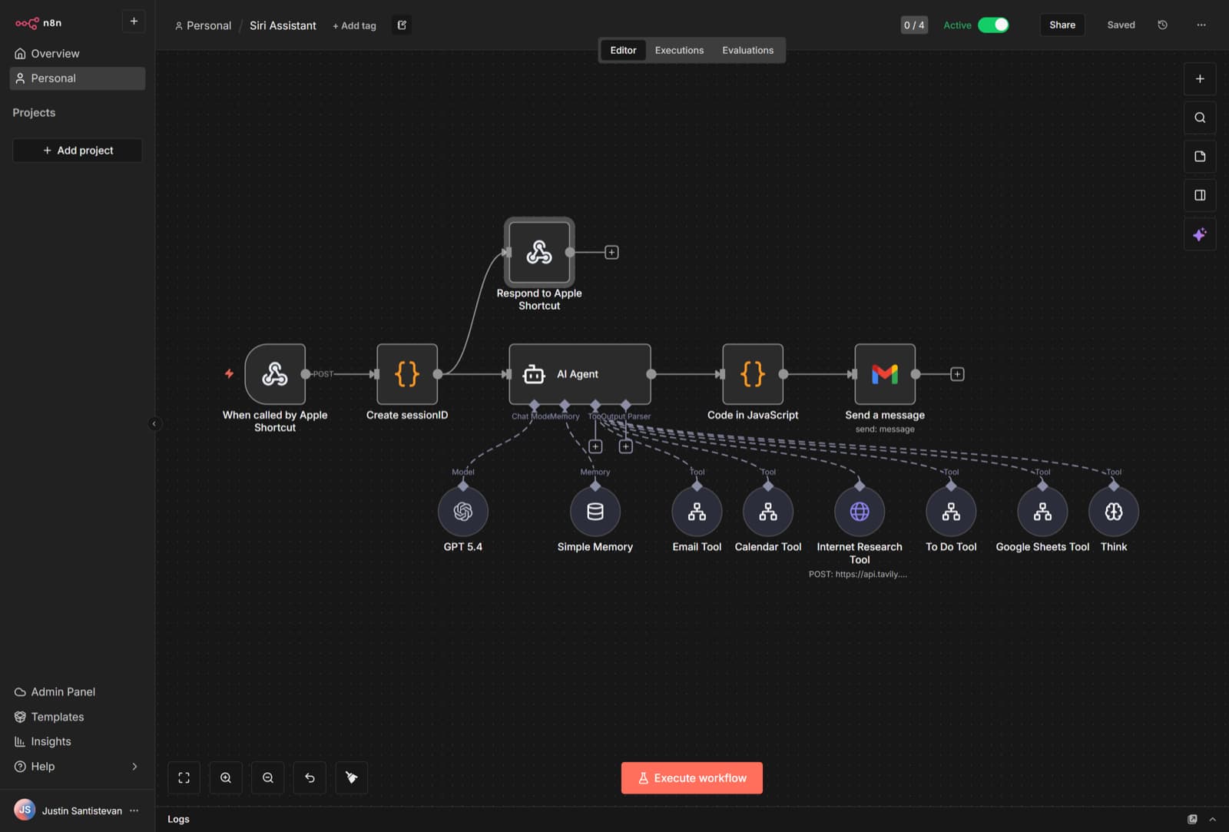Add a node with the canvas plus button

pyautogui.click(x=1200, y=79)
